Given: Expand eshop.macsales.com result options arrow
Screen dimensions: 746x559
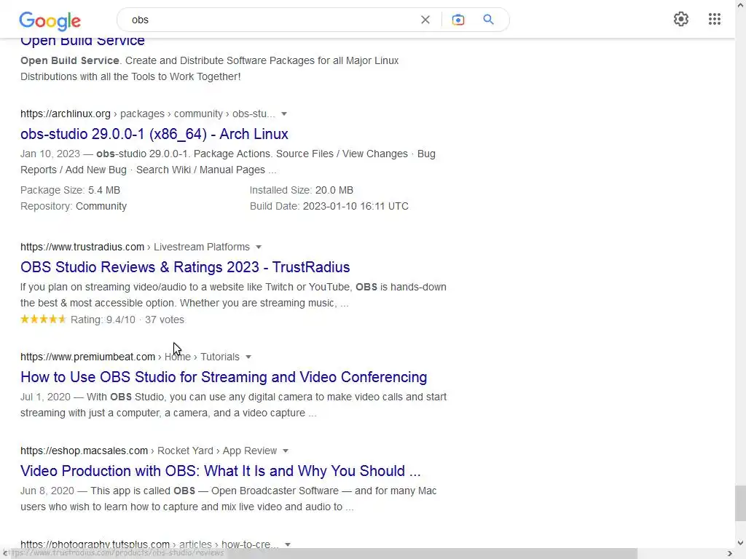Looking at the screenshot, I should pyautogui.click(x=286, y=451).
